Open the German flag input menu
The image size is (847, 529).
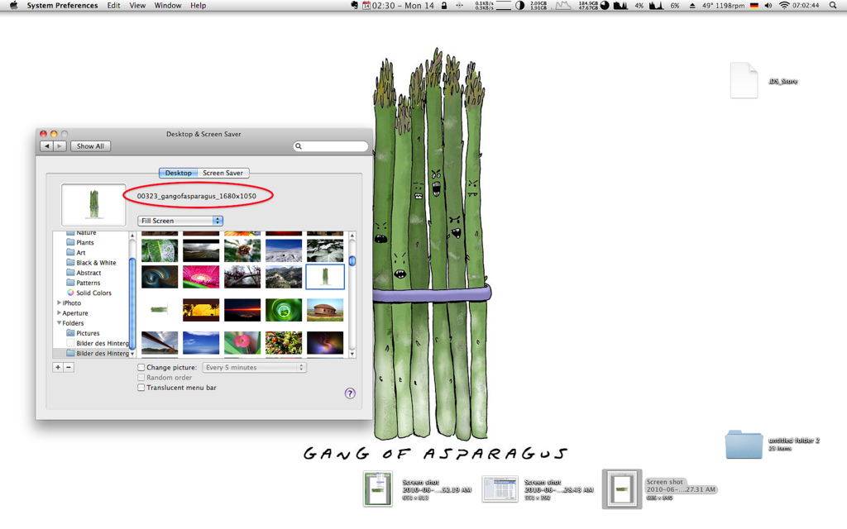click(754, 6)
